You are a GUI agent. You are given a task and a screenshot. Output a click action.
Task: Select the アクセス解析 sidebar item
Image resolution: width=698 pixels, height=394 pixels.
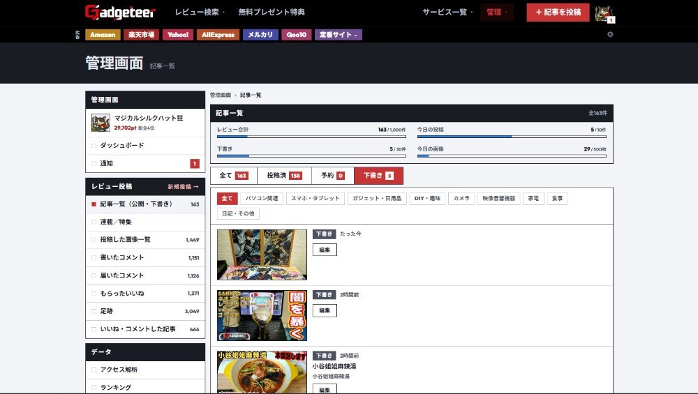145,370
